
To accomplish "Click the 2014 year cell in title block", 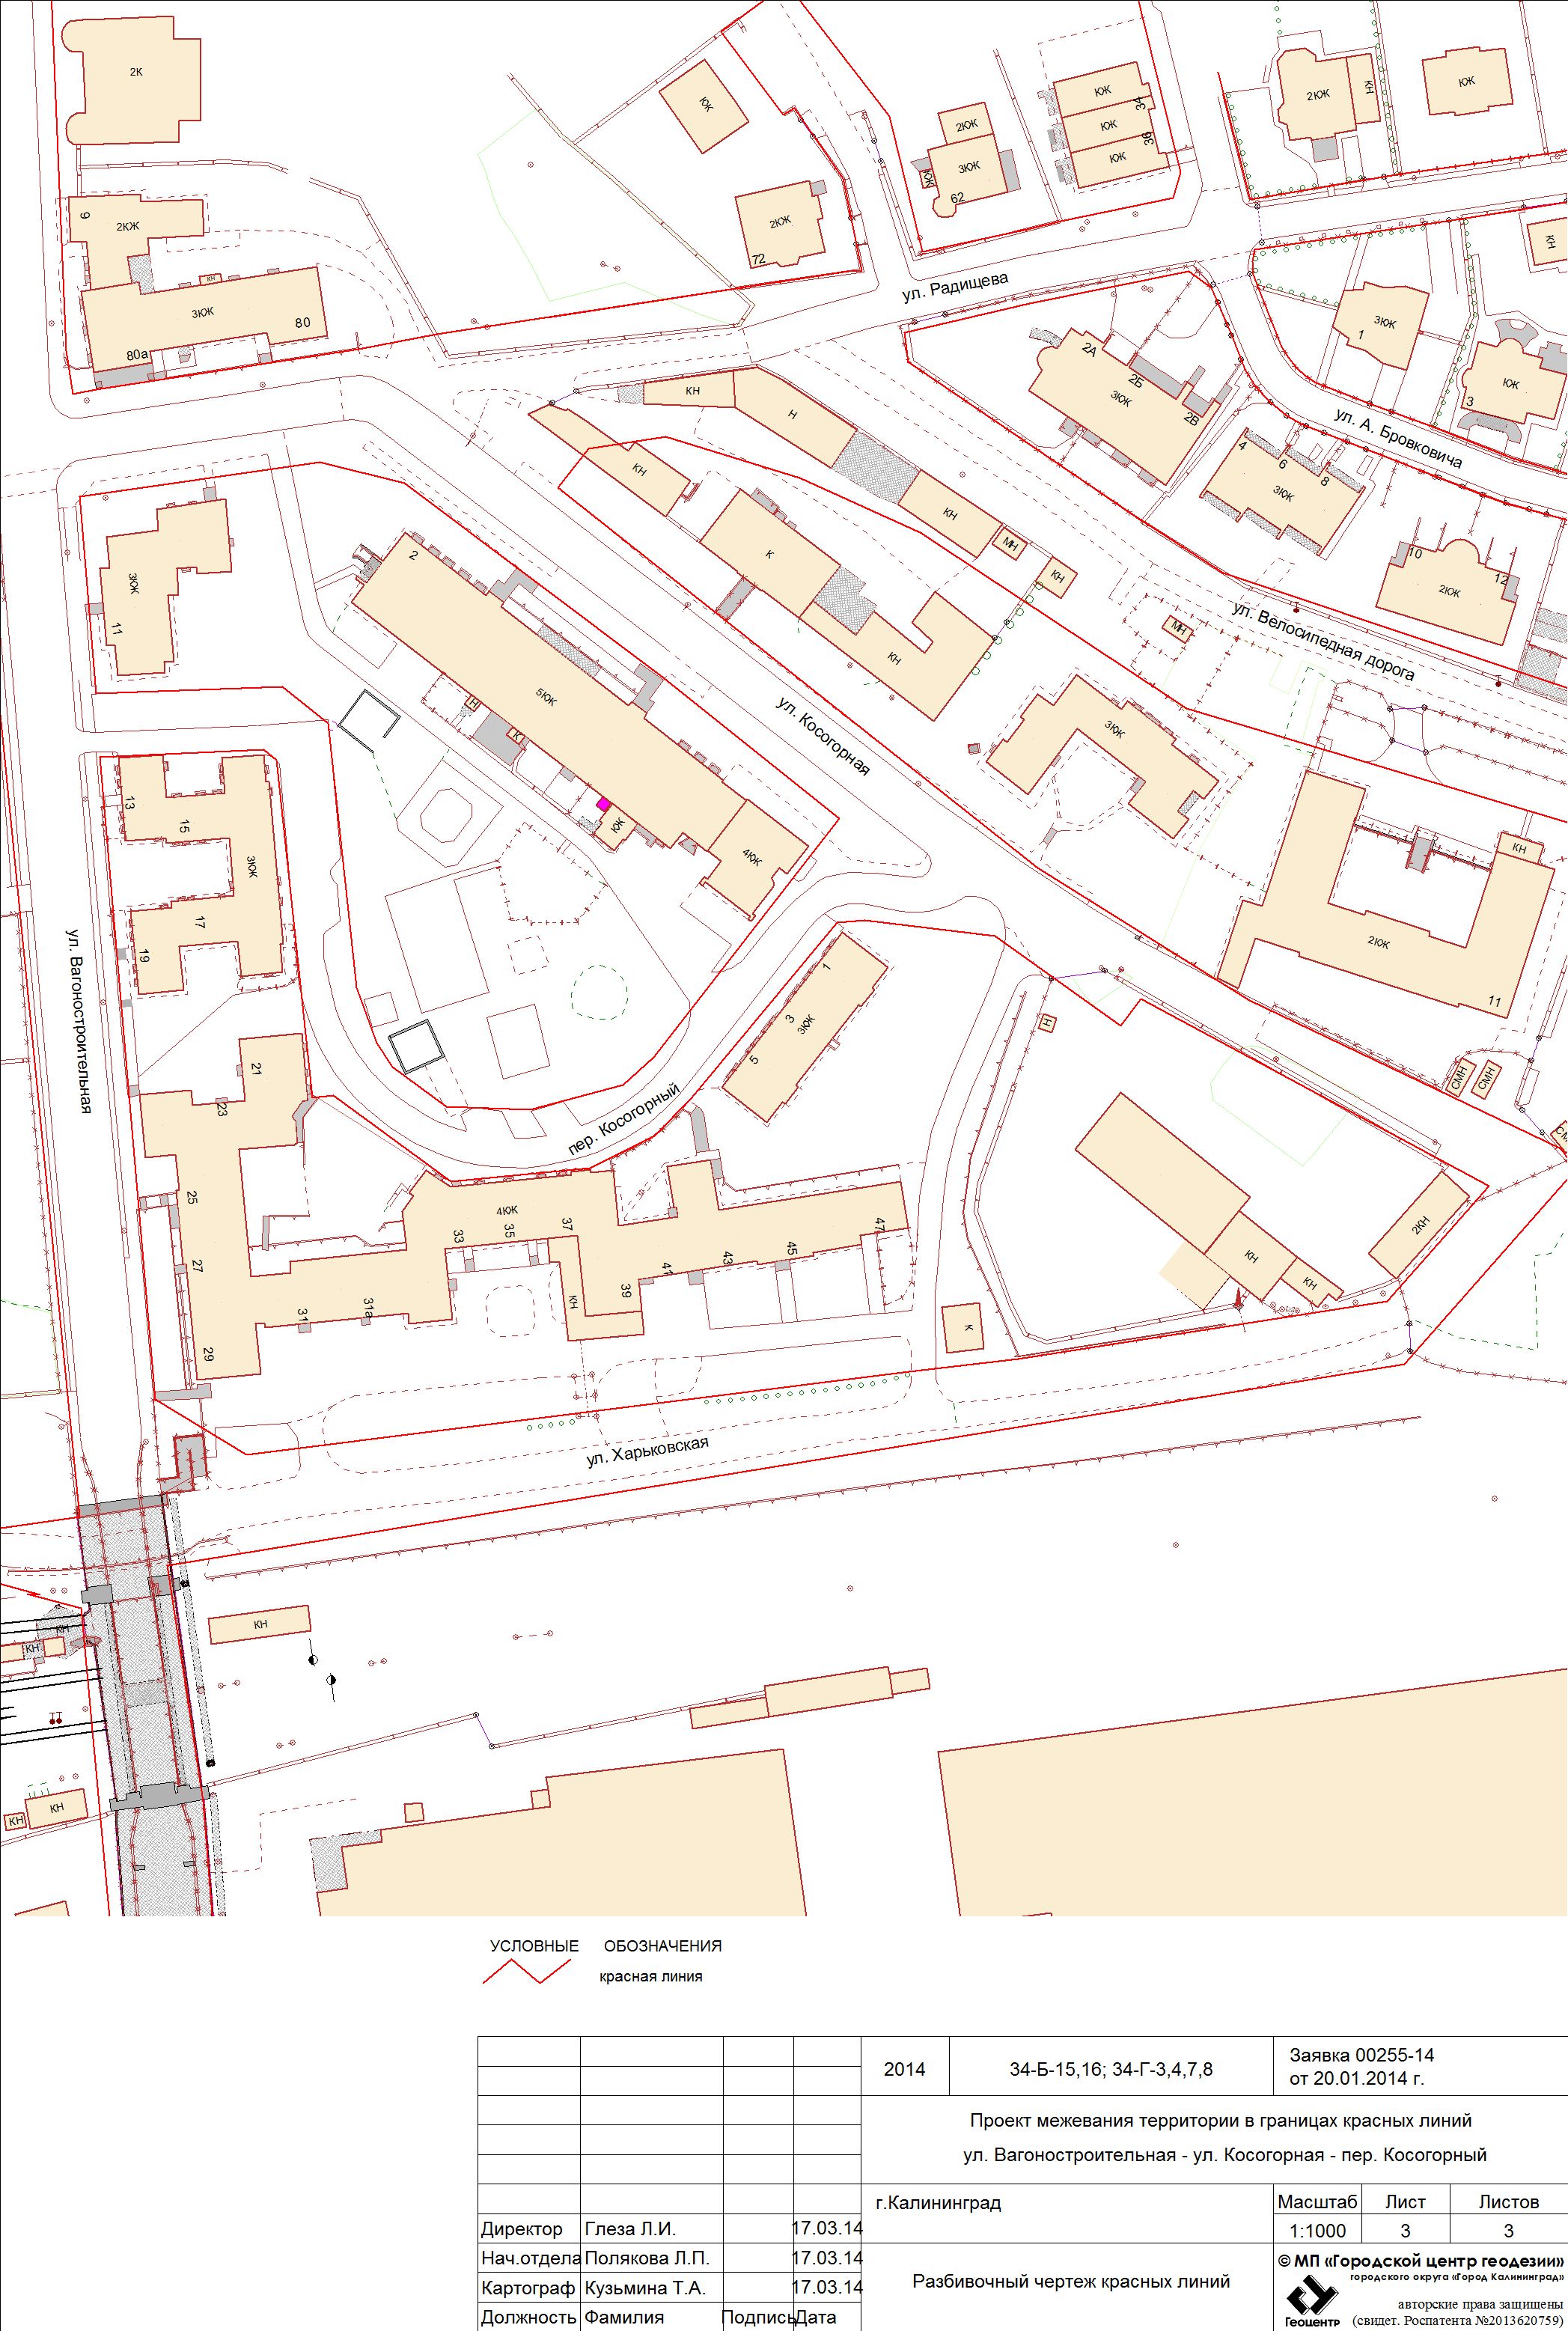I will 904,2069.
